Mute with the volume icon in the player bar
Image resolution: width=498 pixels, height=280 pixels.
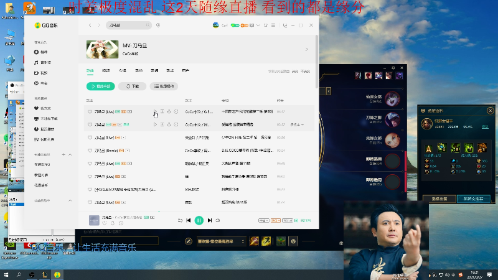[218, 220]
